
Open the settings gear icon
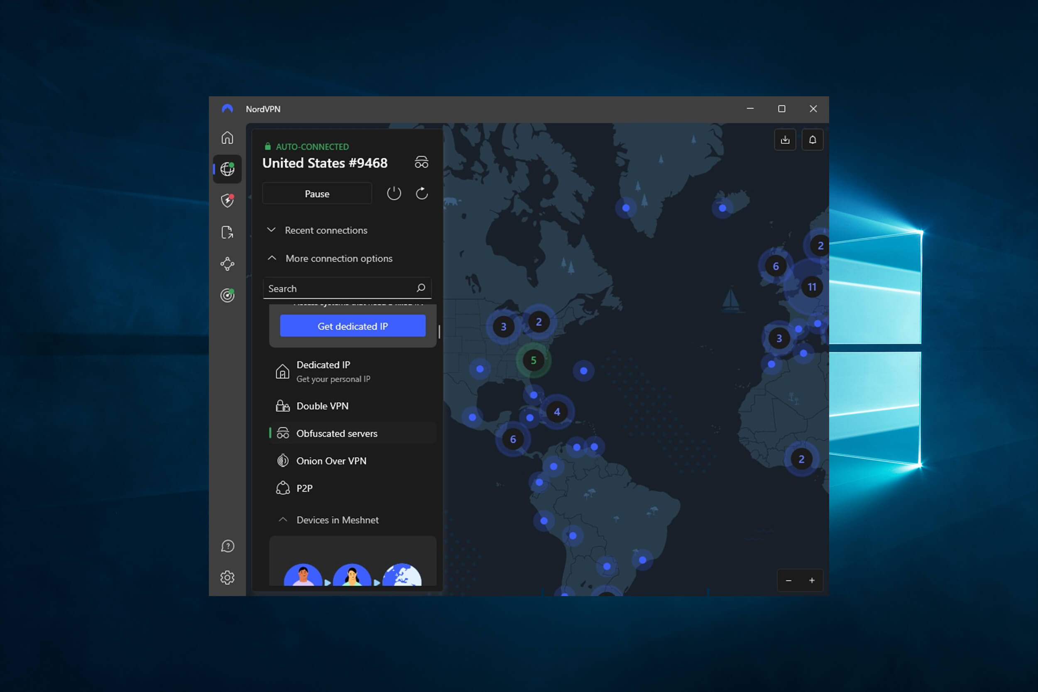tap(229, 578)
